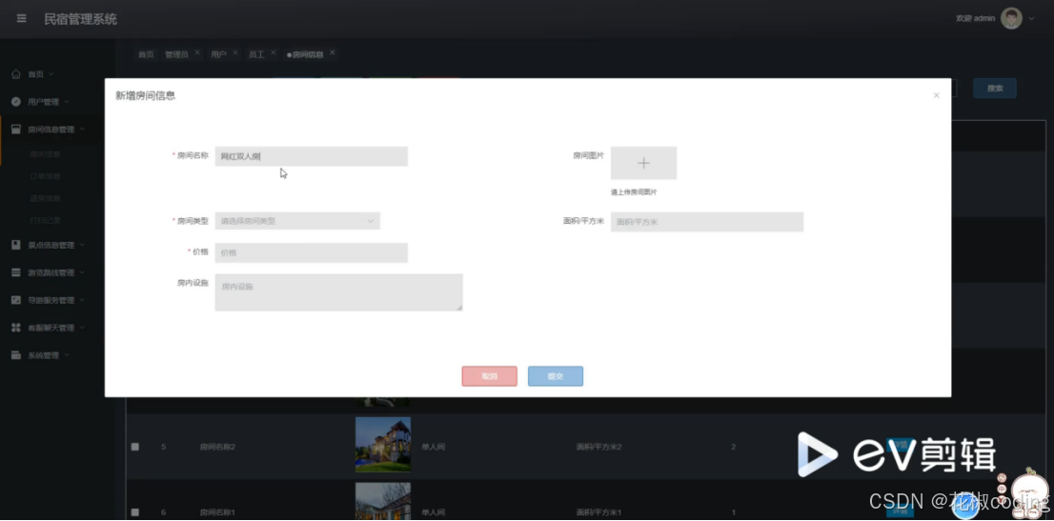Expand the 景点信息管理 chevron
Viewport: 1054px width, 521px height.
tap(82, 245)
